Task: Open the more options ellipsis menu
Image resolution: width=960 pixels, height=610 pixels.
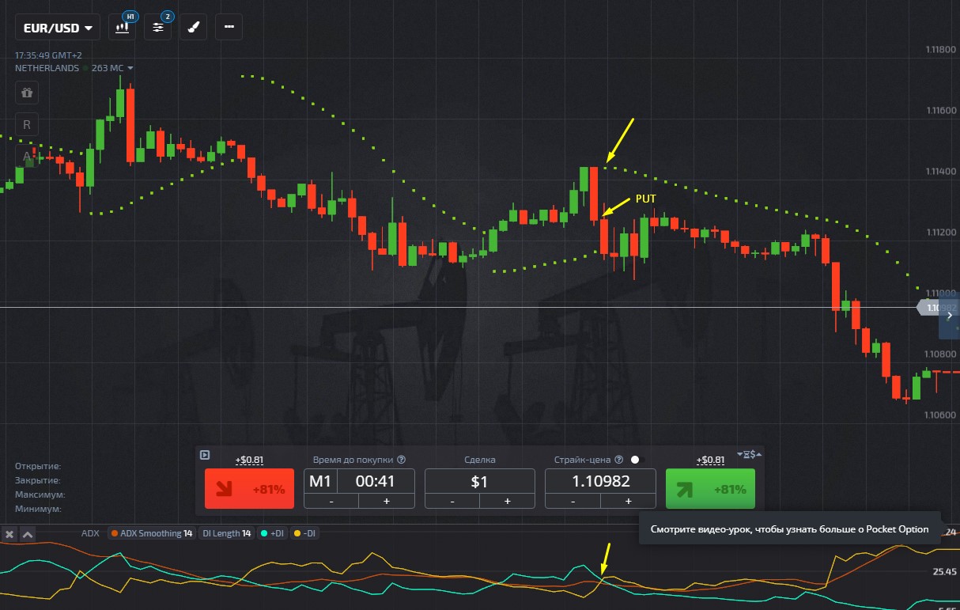Action: pos(229,27)
